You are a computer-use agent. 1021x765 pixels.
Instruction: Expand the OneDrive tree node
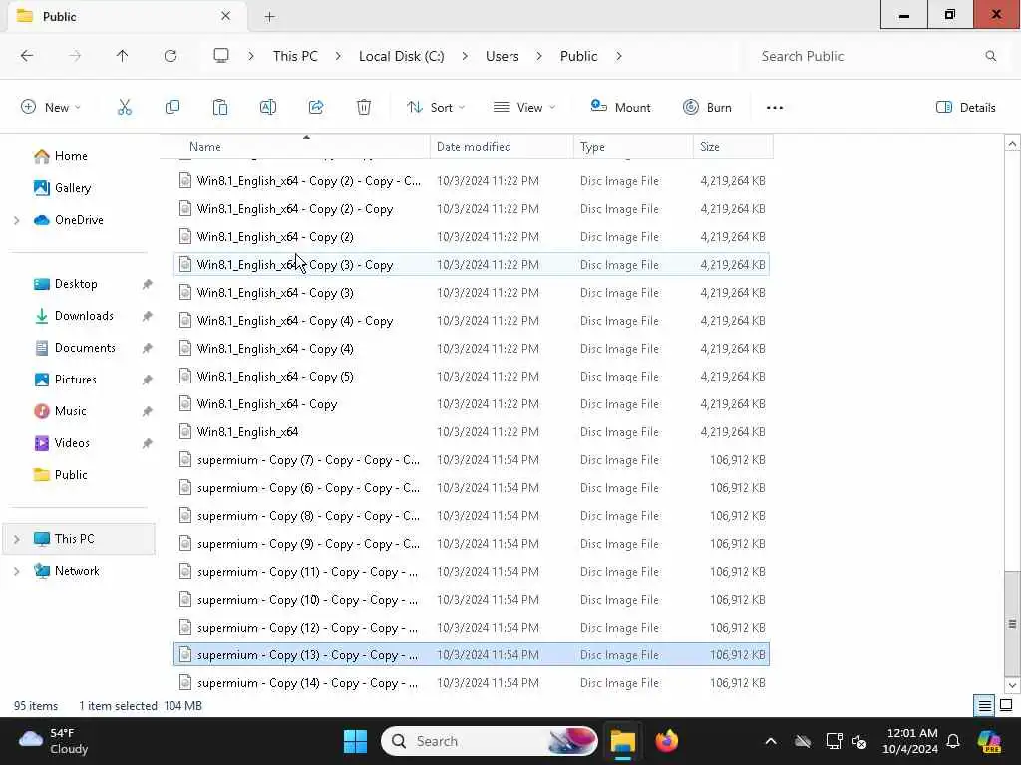[x=17, y=220]
